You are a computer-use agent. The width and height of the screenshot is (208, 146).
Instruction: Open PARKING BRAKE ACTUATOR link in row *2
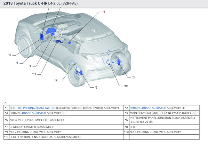point(148,108)
